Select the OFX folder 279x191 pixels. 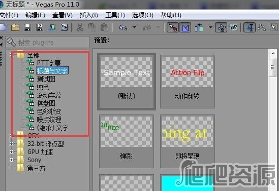(x=33, y=136)
